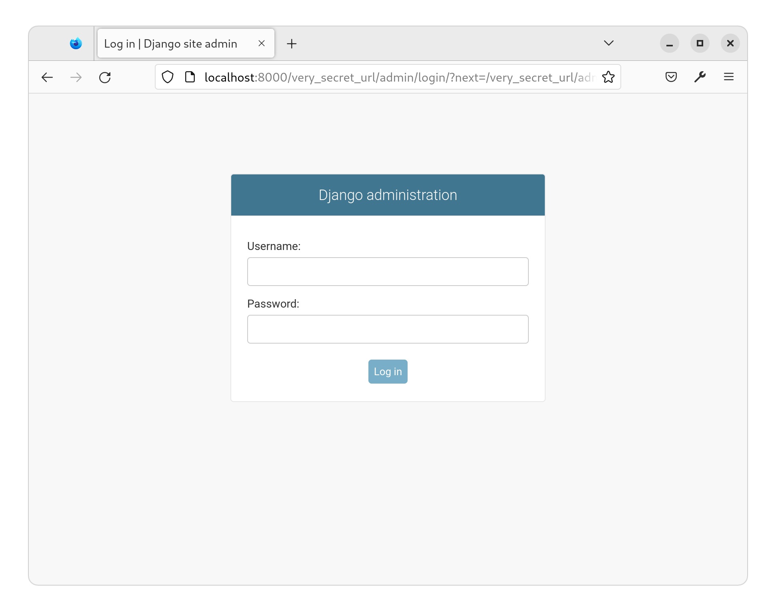Click the forward navigation arrow
Screen dimensions: 776x616
click(x=75, y=77)
